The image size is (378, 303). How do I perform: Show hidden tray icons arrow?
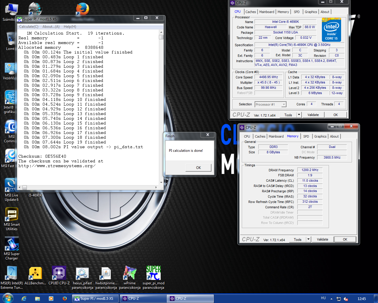pos(331,299)
